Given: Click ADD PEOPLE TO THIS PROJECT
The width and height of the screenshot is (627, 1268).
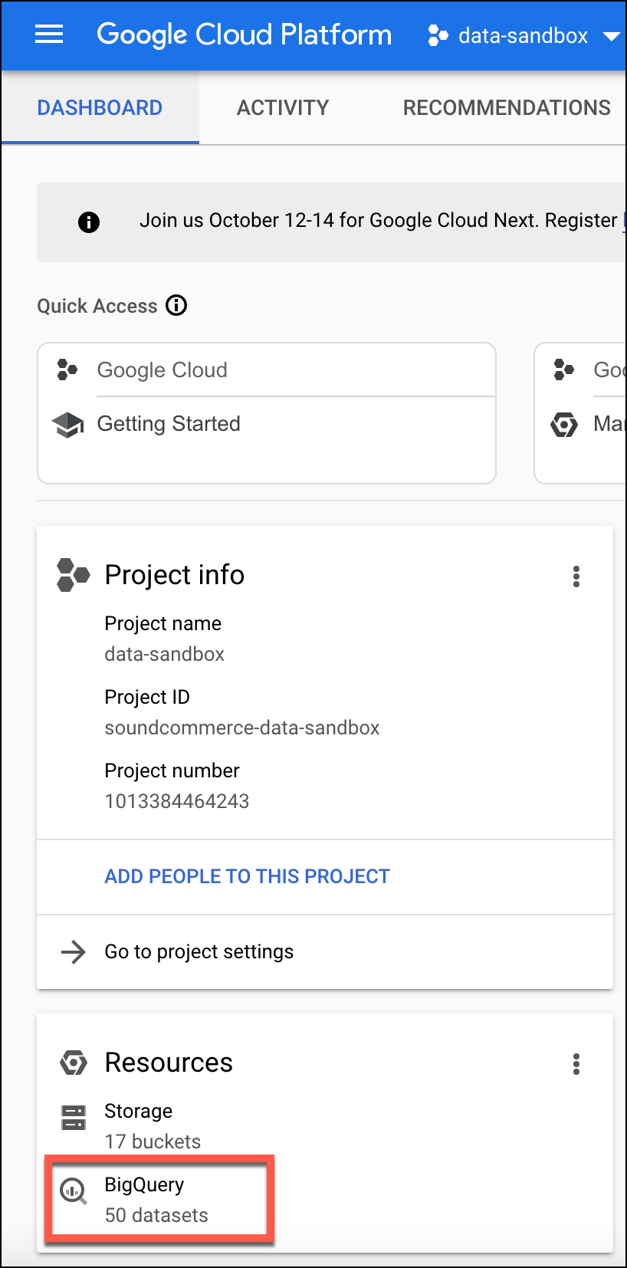Looking at the screenshot, I should click(x=247, y=875).
